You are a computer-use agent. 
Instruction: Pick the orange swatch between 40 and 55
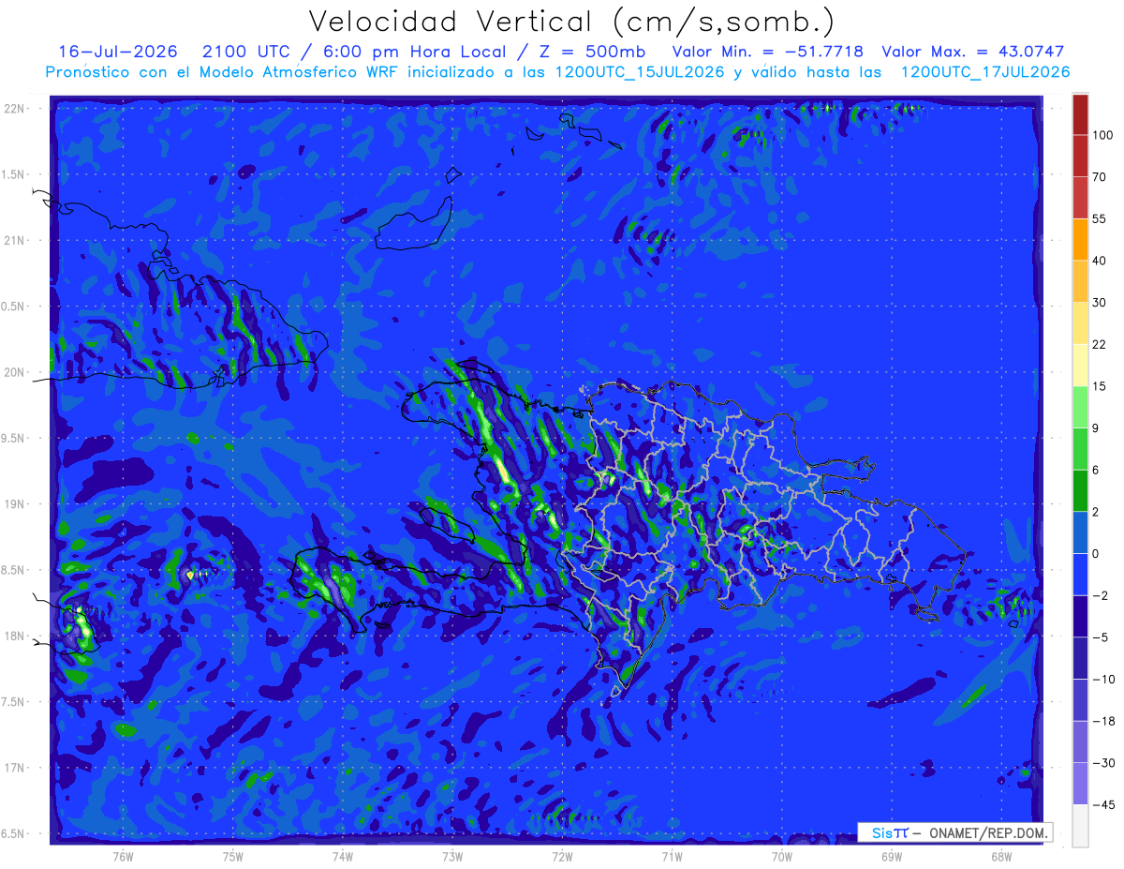(x=1080, y=239)
